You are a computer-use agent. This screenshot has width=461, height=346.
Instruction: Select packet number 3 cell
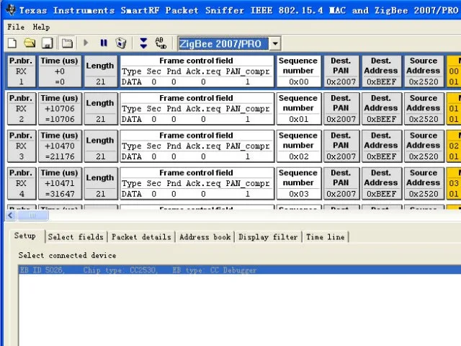click(22, 146)
